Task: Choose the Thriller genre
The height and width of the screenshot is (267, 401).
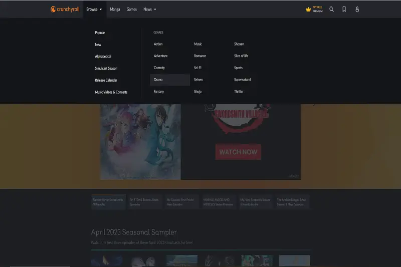Action: coord(239,92)
